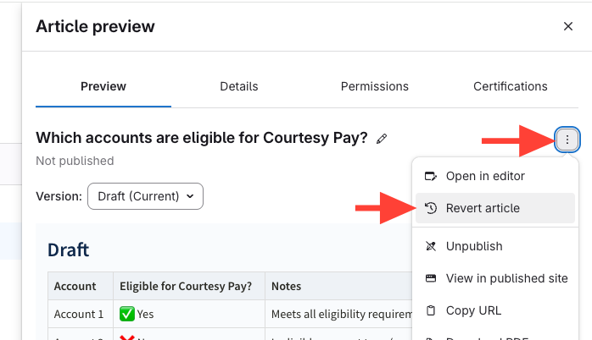Image resolution: width=592 pixels, height=340 pixels.
Task: Click the green checkmark Yes cell
Action: 137,314
